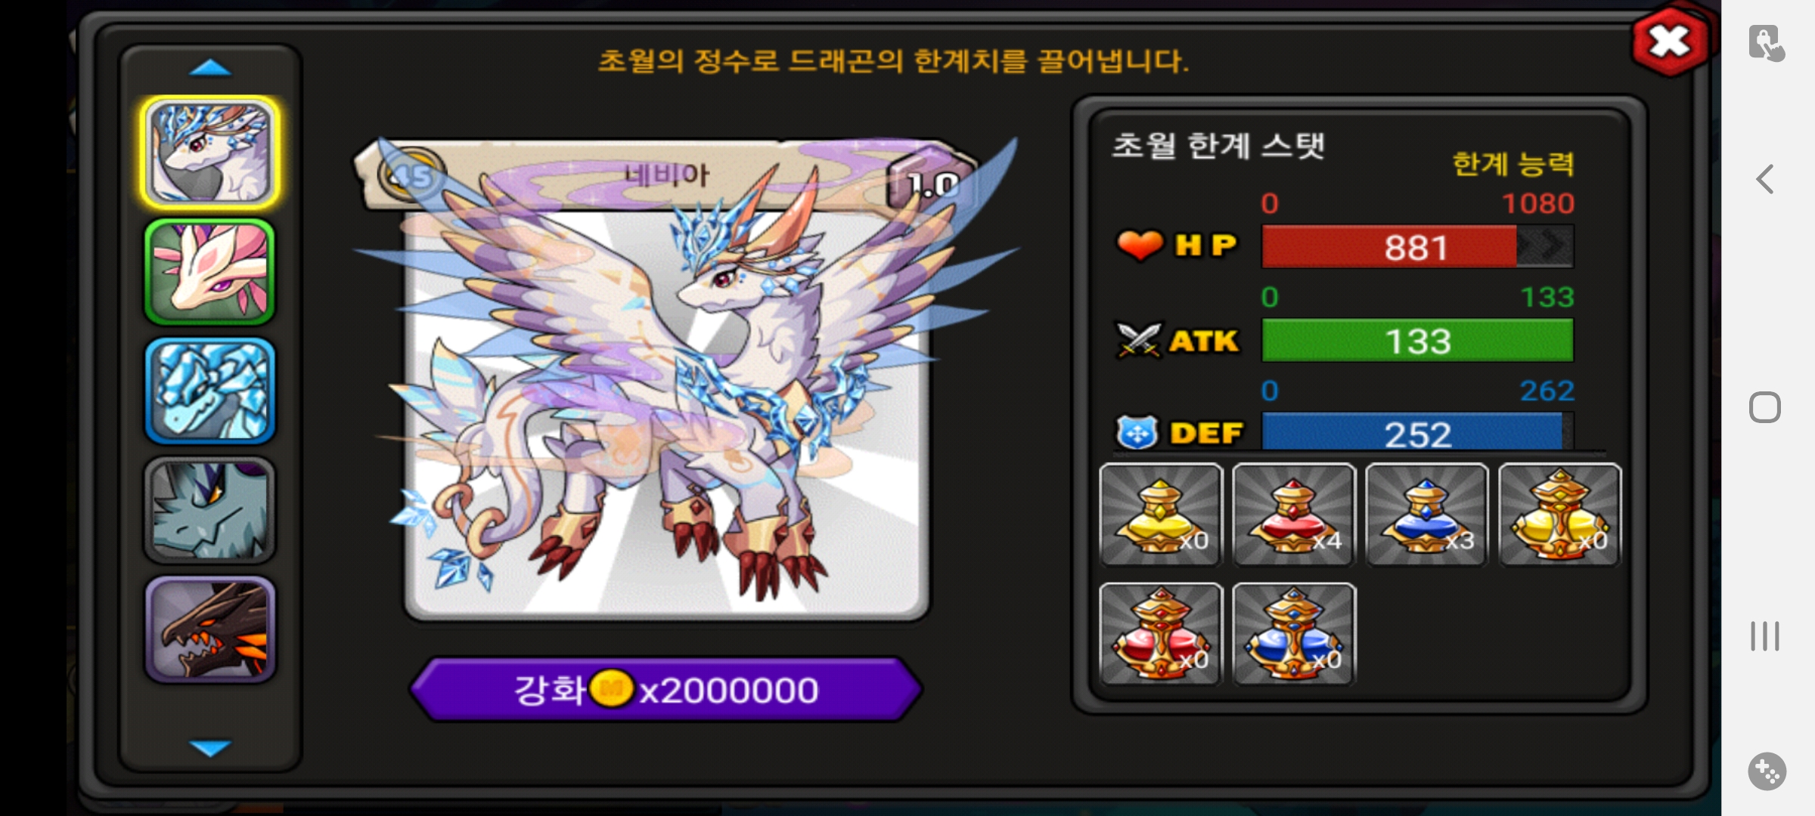This screenshot has height=816, width=1815.
Task: Tap the Android back chevron
Action: point(1765,180)
